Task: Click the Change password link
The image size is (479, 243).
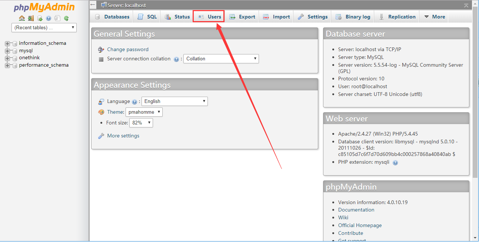Action: pyautogui.click(x=127, y=49)
